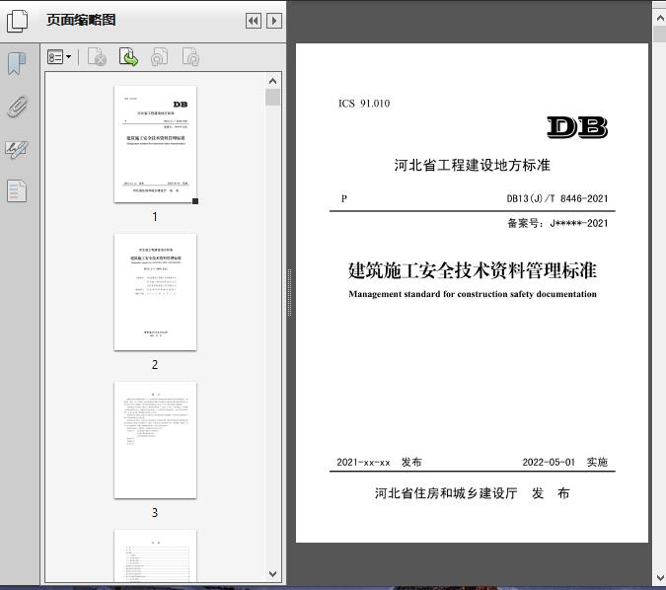Rotate pages counterclockwise icon
The height and width of the screenshot is (590, 666).
click(160, 57)
